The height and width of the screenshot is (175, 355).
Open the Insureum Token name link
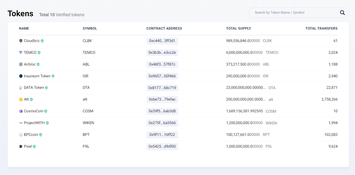(37, 76)
